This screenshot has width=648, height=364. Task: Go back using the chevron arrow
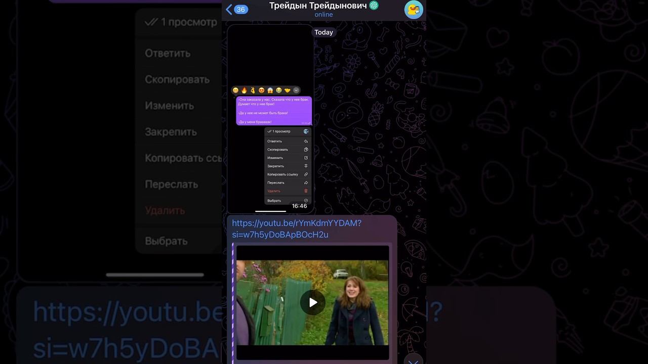pyautogui.click(x=229, y=10)
